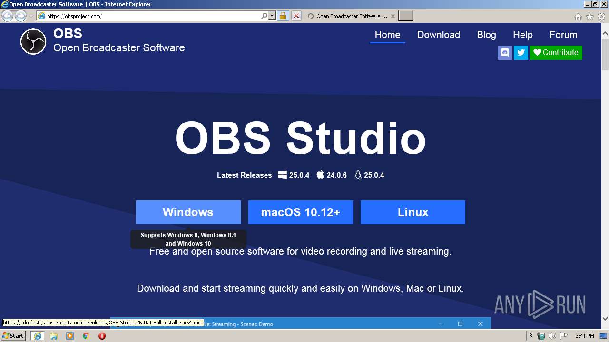
Task: Click the Contribute button
Action: (556, 52)
